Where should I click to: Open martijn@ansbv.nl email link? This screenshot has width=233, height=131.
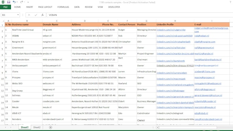point(204,54)
